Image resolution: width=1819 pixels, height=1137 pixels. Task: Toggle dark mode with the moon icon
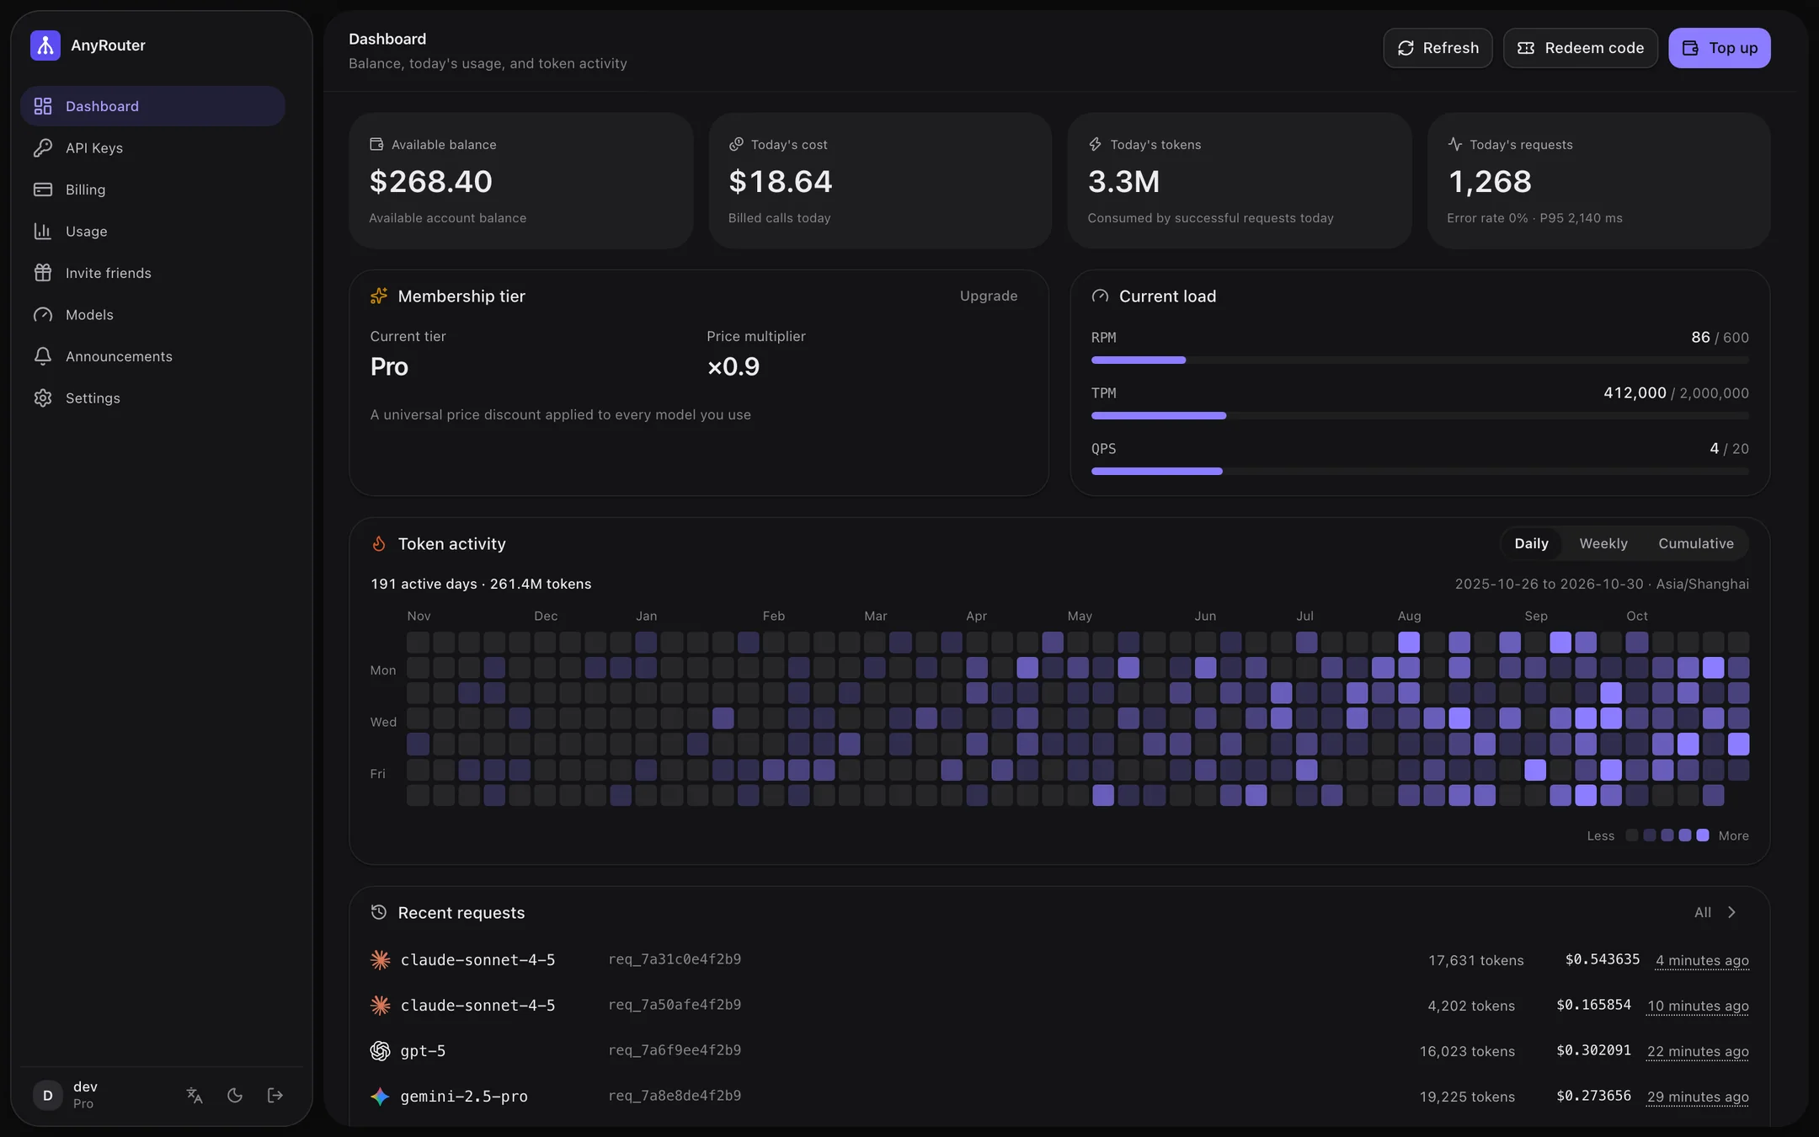click(235, 1095)
